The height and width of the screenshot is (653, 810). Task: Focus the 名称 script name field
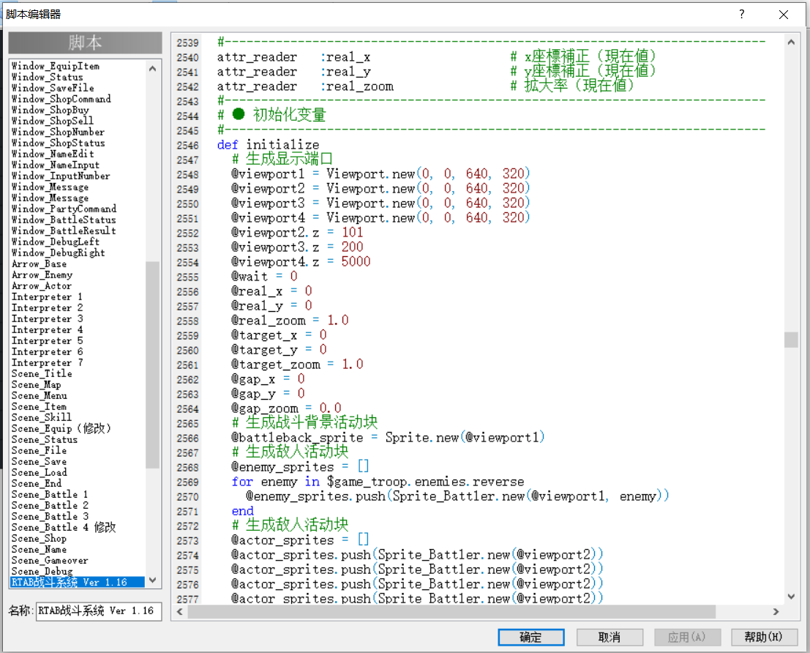(99, 611)
